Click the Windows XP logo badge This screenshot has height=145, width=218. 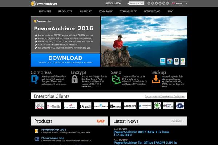click(x=182, y=61)
